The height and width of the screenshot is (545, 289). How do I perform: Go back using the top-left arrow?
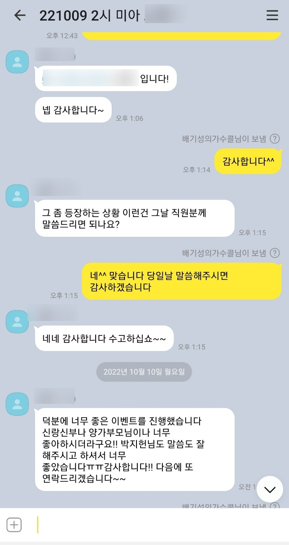click(x=20, y=15)
